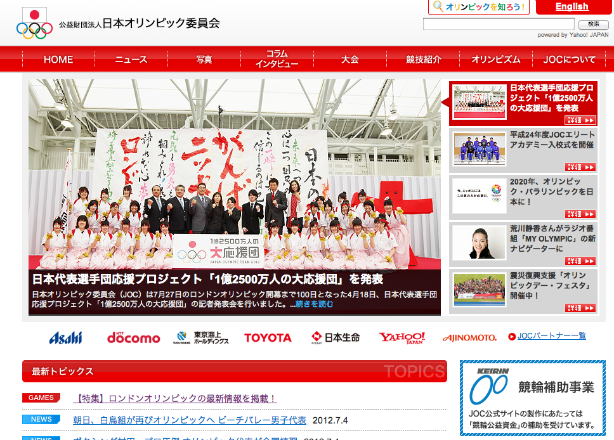Open the JOCパートナー一覧 link
This screenshot has height=440, width=614.
tap(552, 336)
